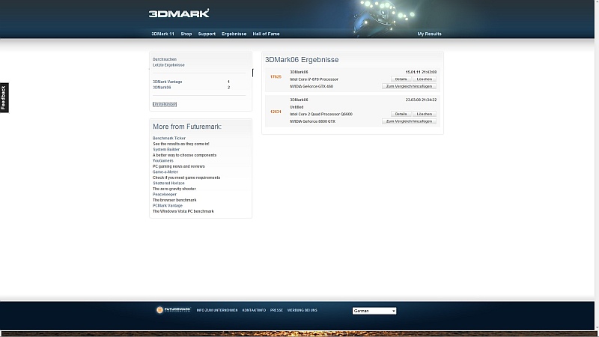This screenshot has width=599, height=337.
Task: Add GeForce 8800 GTX result to comparison
Action: [409, 121]
